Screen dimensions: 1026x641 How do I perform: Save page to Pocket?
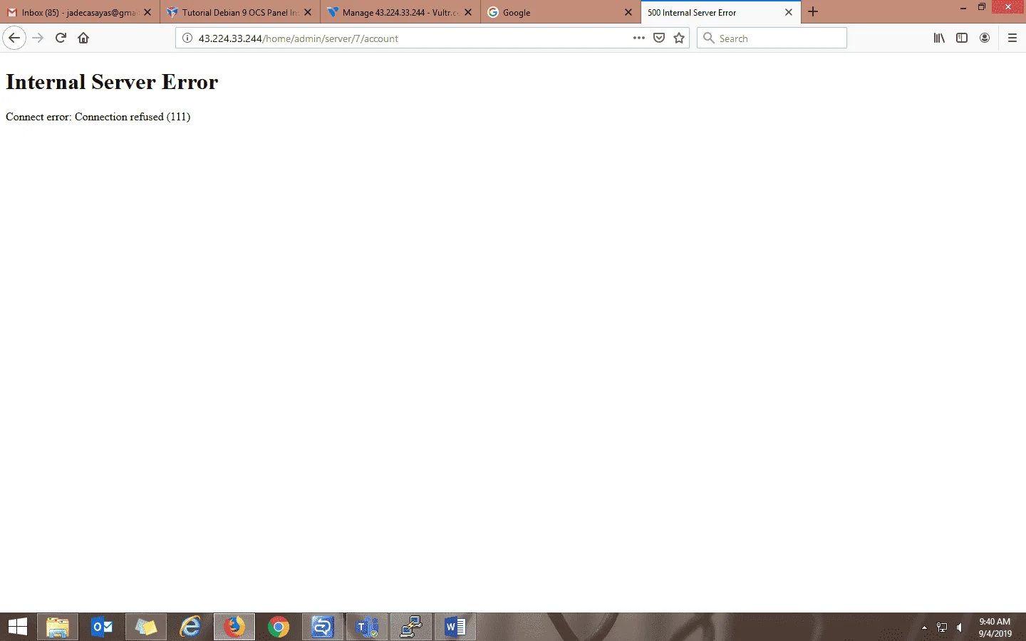point(659,38)
